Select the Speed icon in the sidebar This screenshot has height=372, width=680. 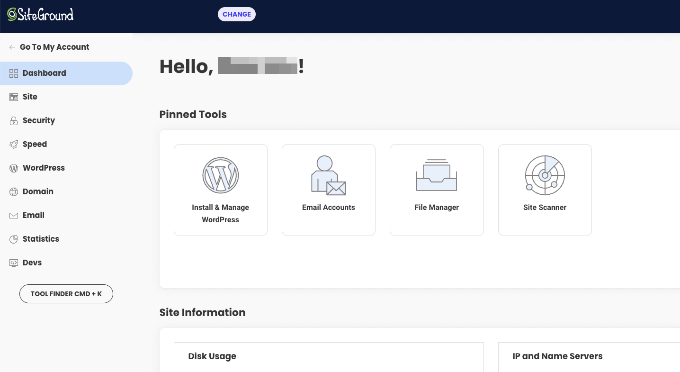tap(14, 145)
